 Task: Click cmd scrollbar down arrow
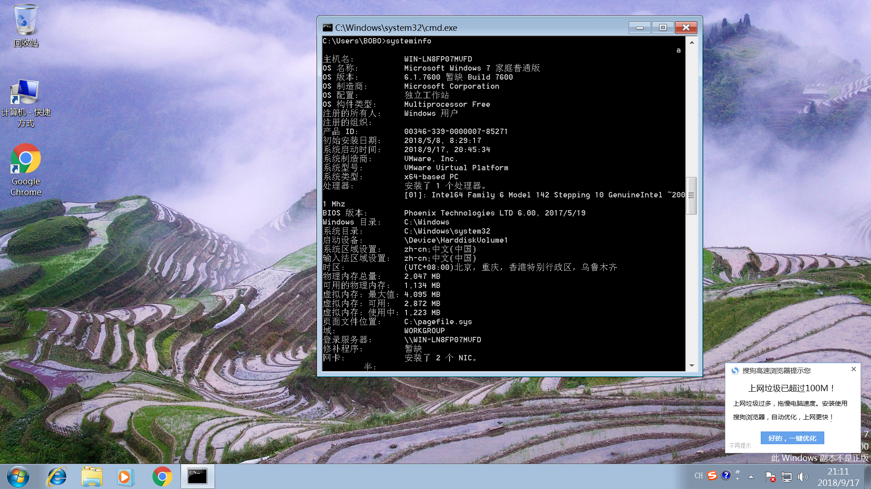coord(692,365)
